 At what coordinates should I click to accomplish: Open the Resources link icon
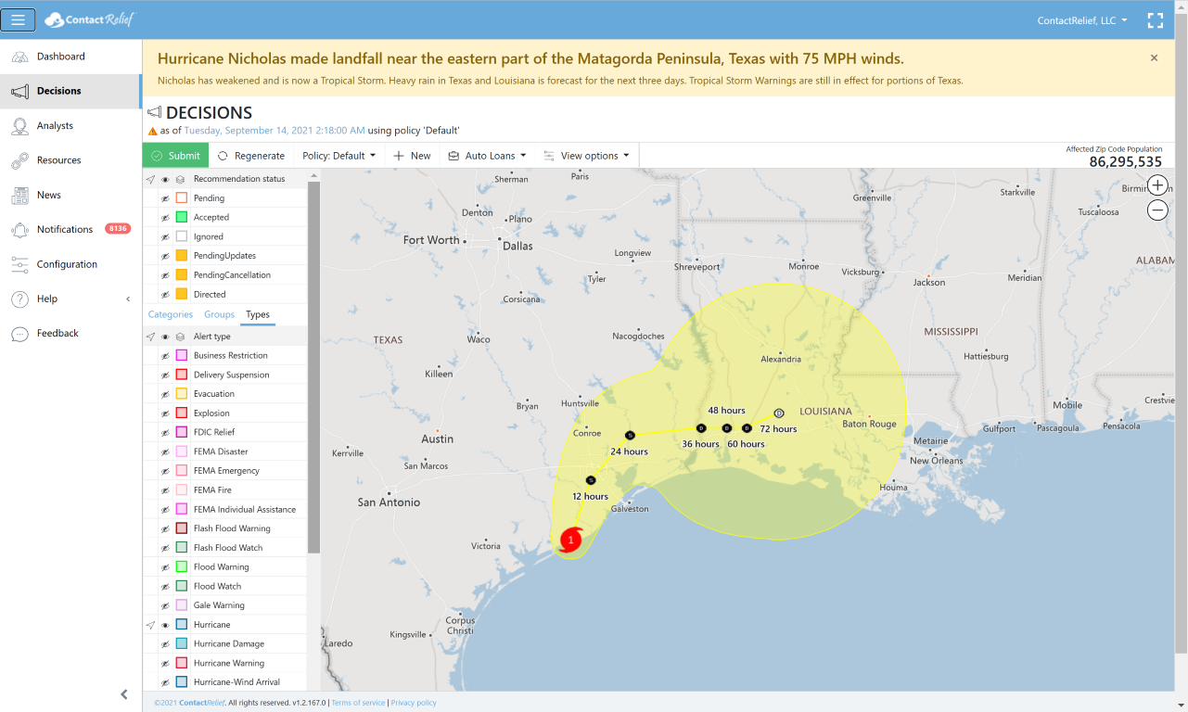(x=19, y=160)
